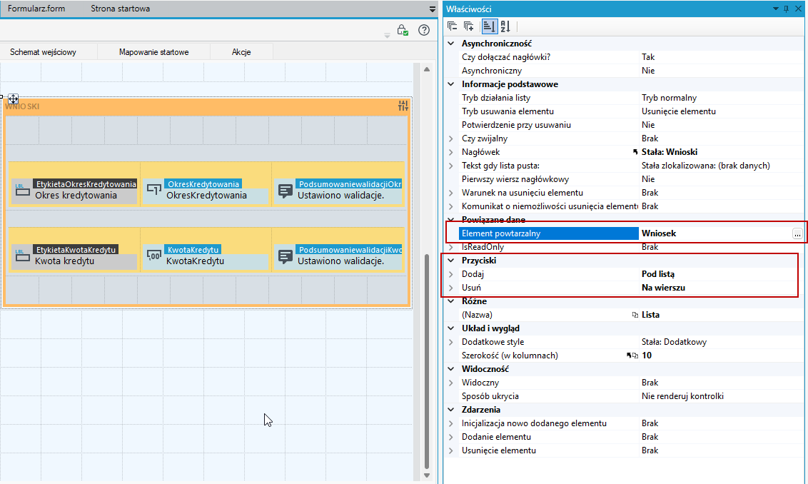Select the Czy dołączać nagłówki value Tak
The height and width of the screenshot is (484, 808).
tap(648, 57)
